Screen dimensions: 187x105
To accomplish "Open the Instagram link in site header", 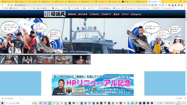I will (136, 14).
